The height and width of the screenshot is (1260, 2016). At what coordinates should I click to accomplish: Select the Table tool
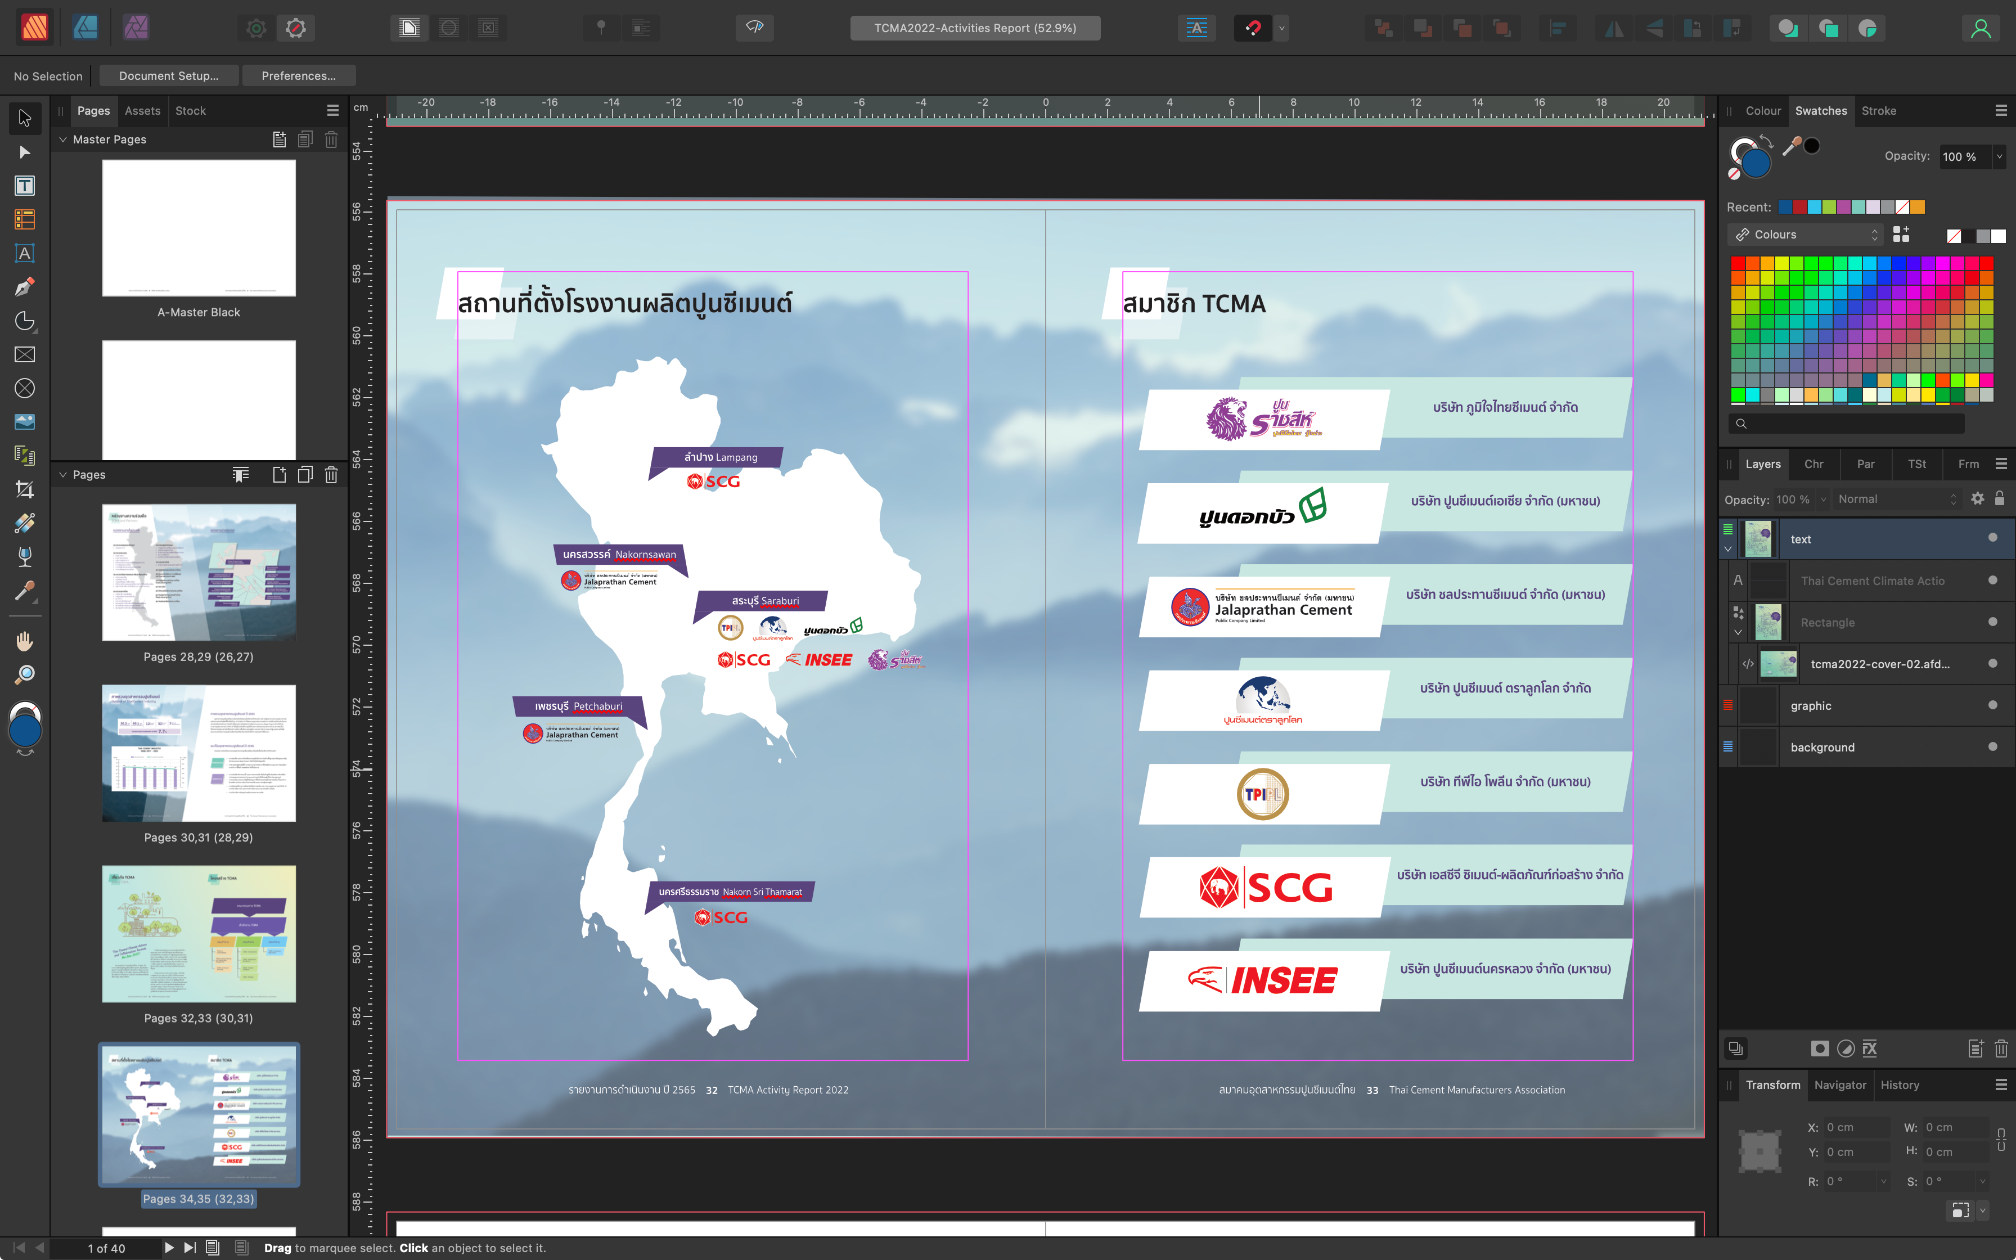pyautogui.click(x=24, y=220)
